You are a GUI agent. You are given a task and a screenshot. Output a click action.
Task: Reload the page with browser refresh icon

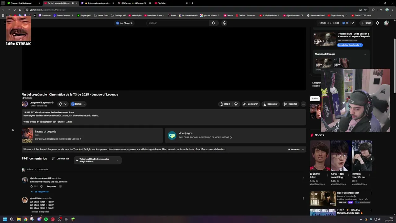tap(14, 10)
